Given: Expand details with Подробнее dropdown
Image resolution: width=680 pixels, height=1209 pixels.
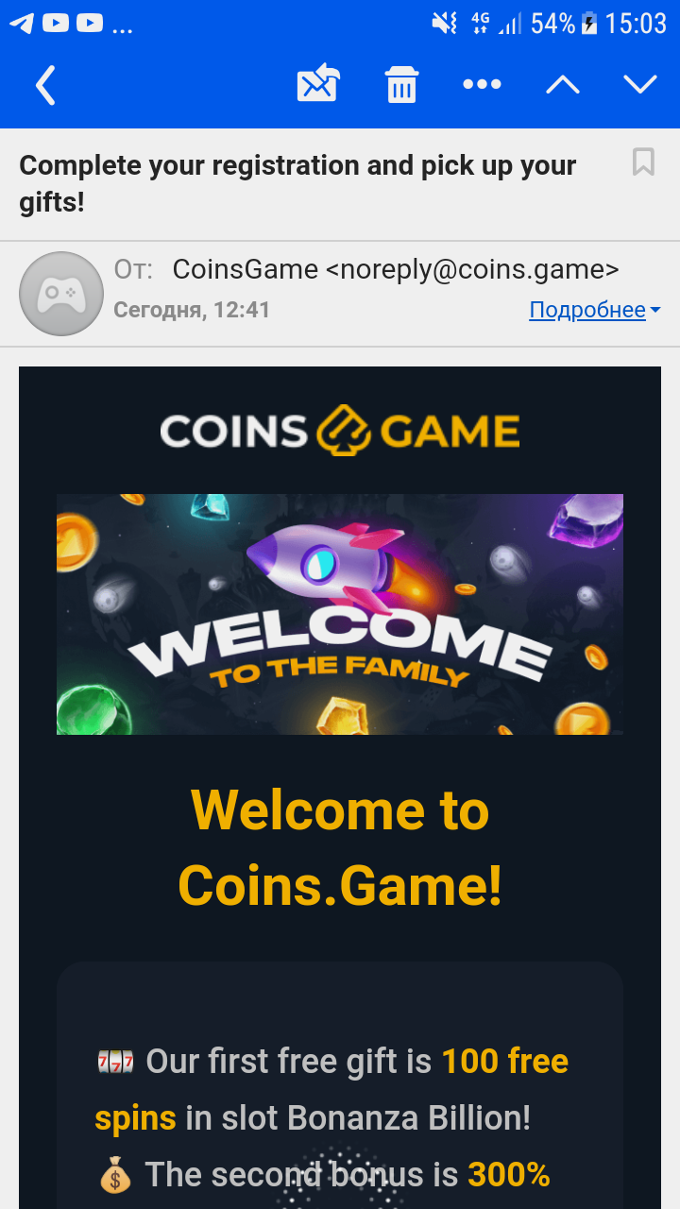Looking at the screenshot, I should (x=594, y=310).
